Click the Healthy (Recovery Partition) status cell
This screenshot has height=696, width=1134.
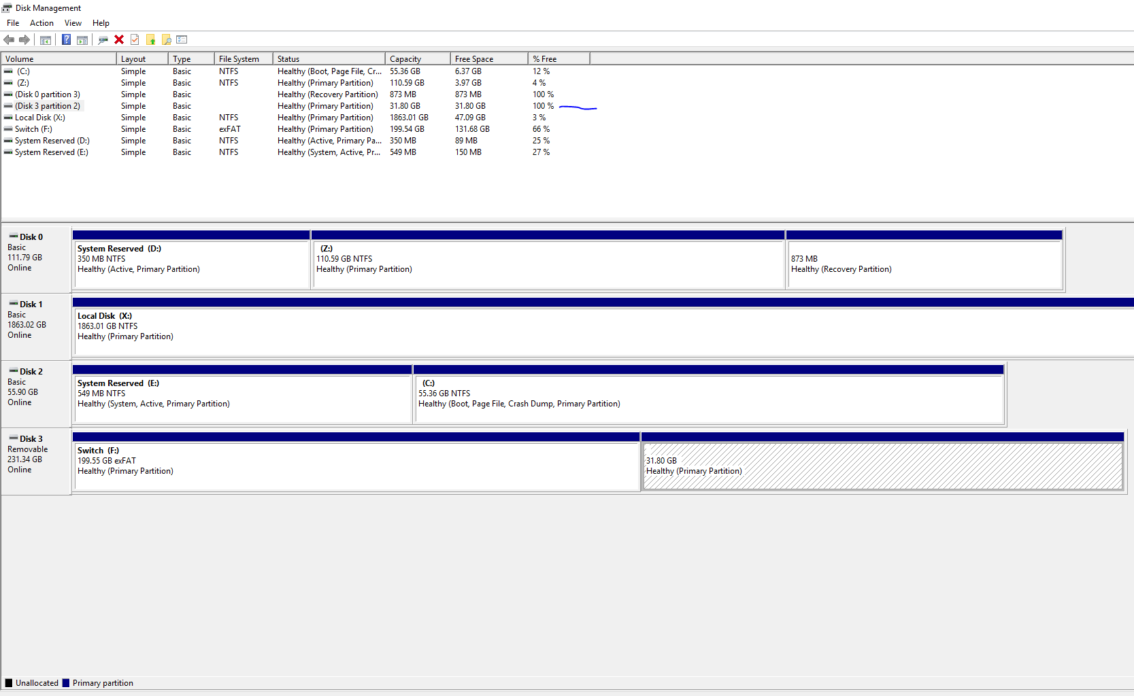(327, 94)
